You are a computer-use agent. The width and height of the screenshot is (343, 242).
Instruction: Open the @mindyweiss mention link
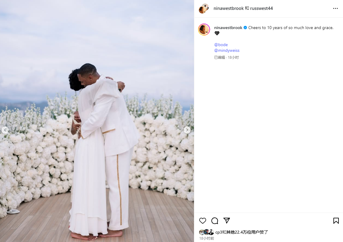pyautogui.click(x=227, y=50)
